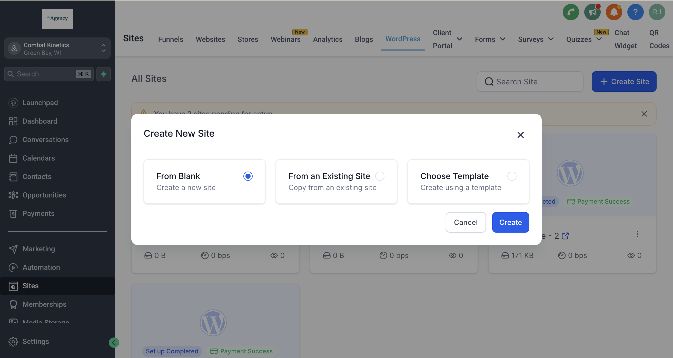Switch to the Funnels tab
The height and width of the screenshot is (358, 673).
(x=171, y=39)
